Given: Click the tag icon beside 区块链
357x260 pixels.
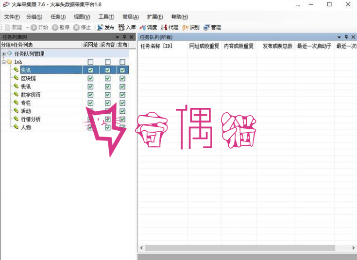Looking at the screenshot, I should coord(16,78).
